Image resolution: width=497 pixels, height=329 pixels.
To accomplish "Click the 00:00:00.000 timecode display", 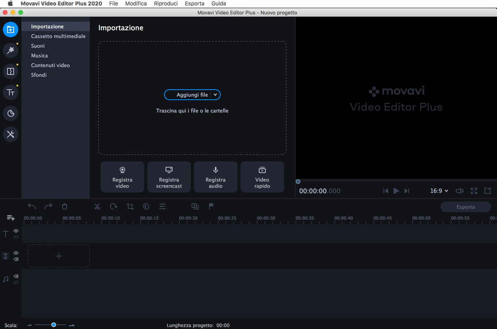I will click(x=320, y=191).
